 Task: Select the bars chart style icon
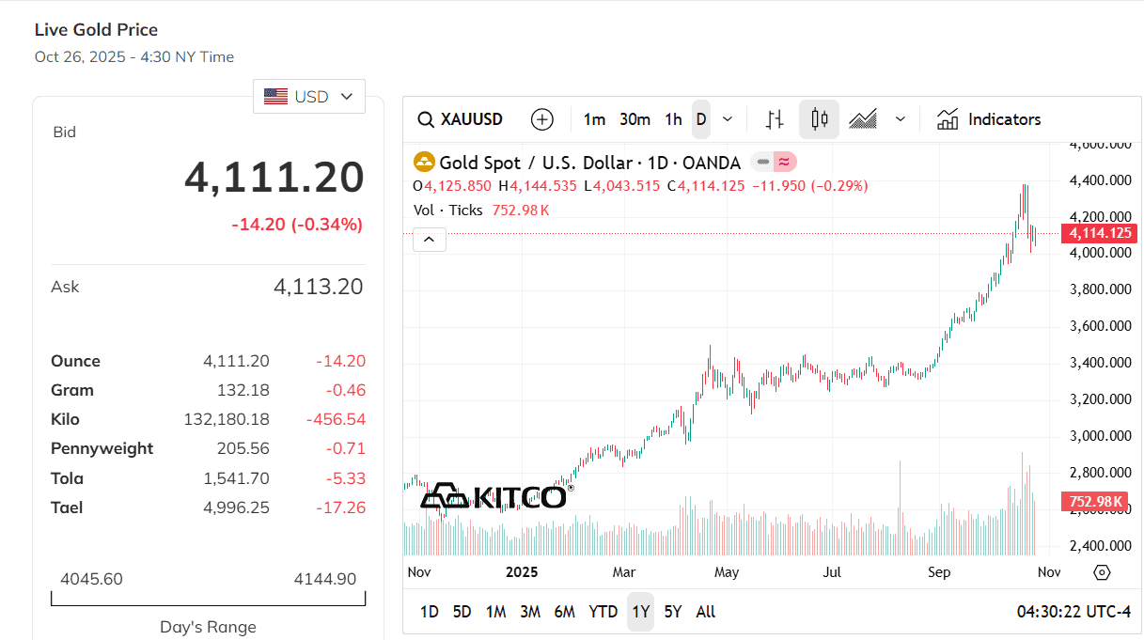point(775,119)
